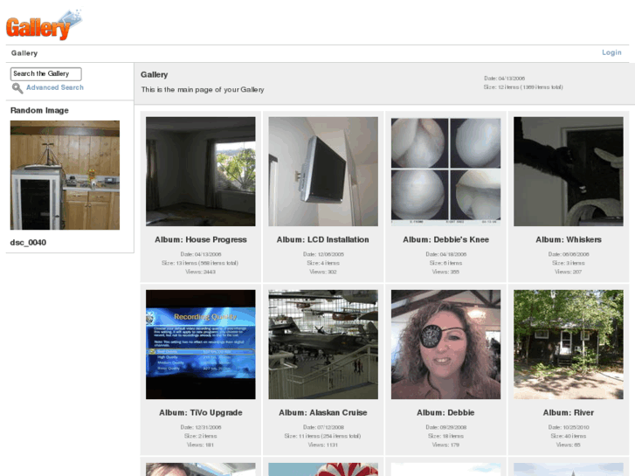The width and height of the screenshot is (635, 476).
Task: Open the House Progress album thumbnail
Action: (201, 171)
